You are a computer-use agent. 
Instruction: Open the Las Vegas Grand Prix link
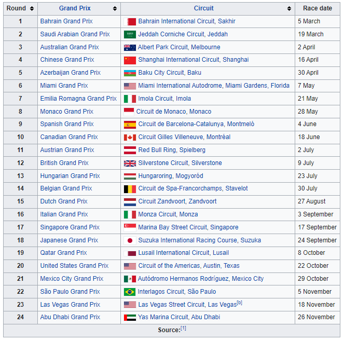70,304
